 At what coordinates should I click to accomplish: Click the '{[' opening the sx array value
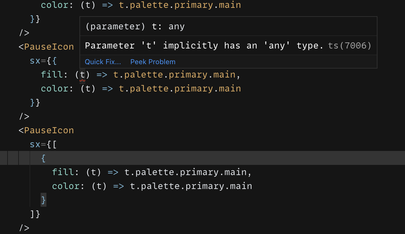click(52, 144)
